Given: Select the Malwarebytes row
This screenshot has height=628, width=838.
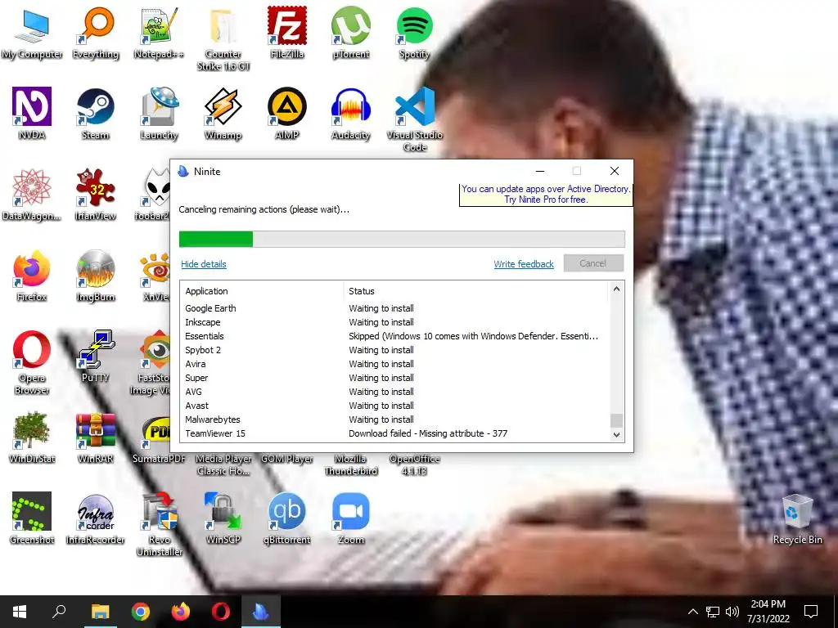Looking at the screenshot, I should click(394, 419).
